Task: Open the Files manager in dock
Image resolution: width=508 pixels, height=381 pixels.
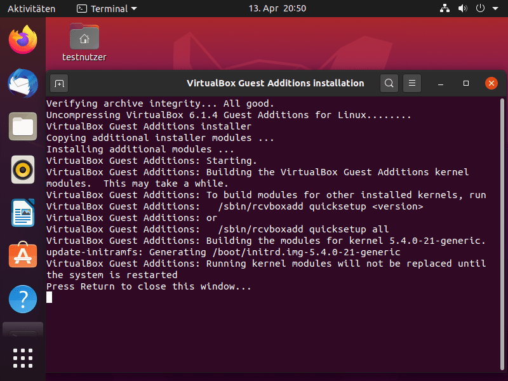Action: point(23,126)
